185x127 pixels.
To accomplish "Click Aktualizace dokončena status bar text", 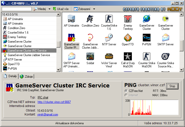I will pos(69,123).
